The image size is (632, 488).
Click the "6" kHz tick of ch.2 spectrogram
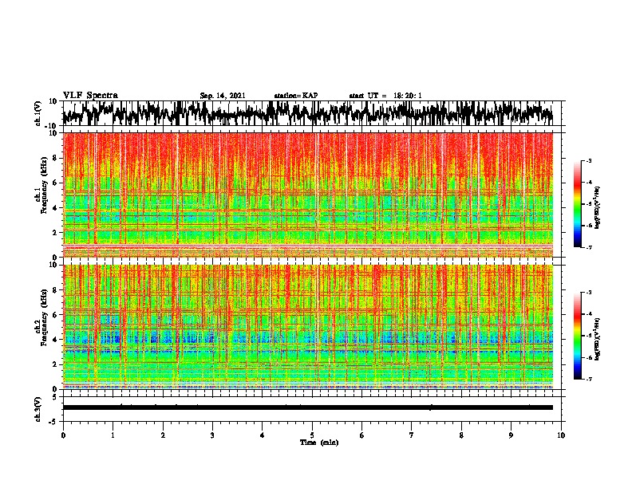(55, 315)
